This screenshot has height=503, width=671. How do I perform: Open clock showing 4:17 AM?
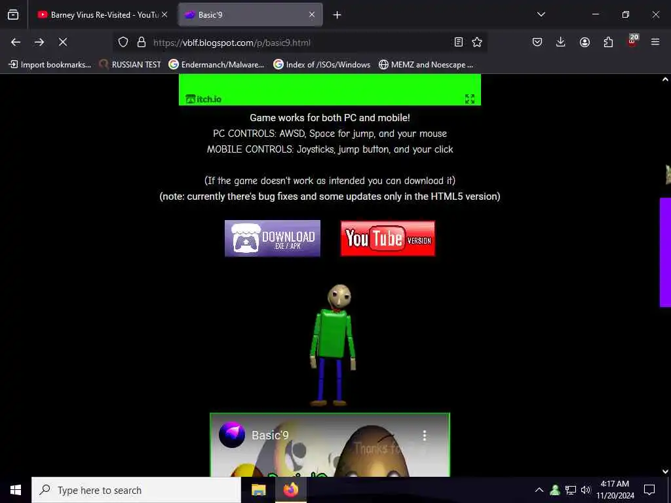[x=615, y=490]
